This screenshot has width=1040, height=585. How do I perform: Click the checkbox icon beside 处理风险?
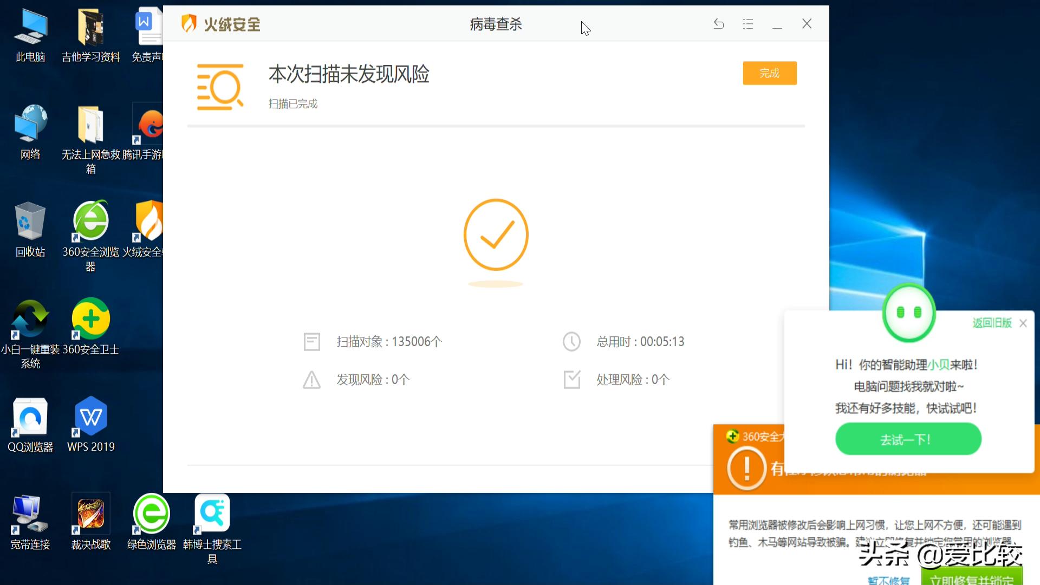click(x=571, y=380)
